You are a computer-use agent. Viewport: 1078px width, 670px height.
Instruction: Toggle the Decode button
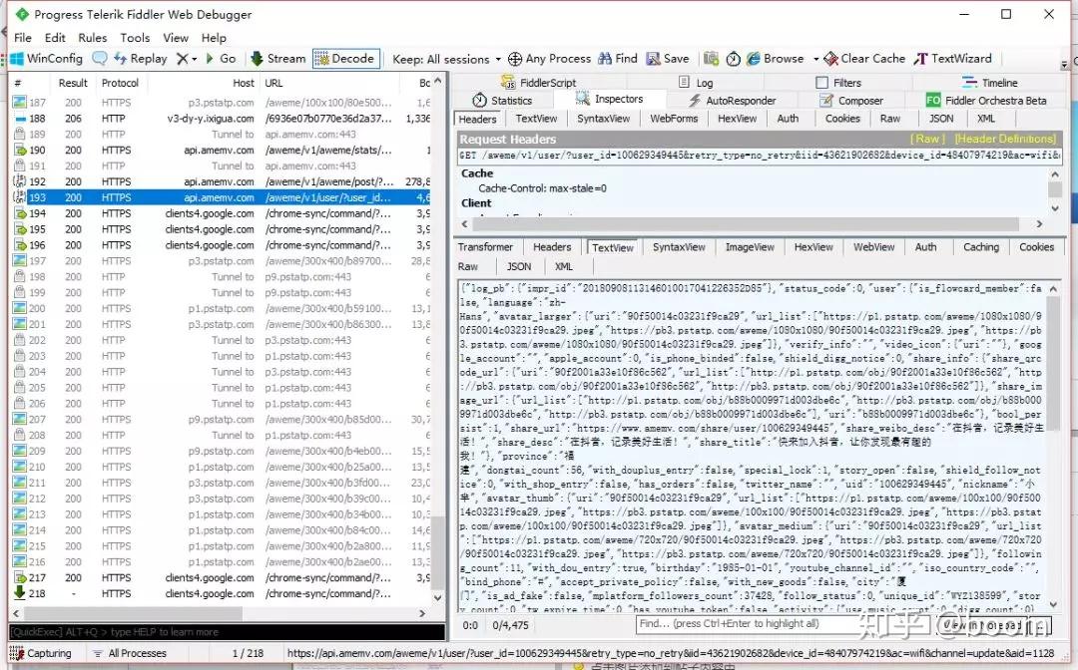click(346, 59)
